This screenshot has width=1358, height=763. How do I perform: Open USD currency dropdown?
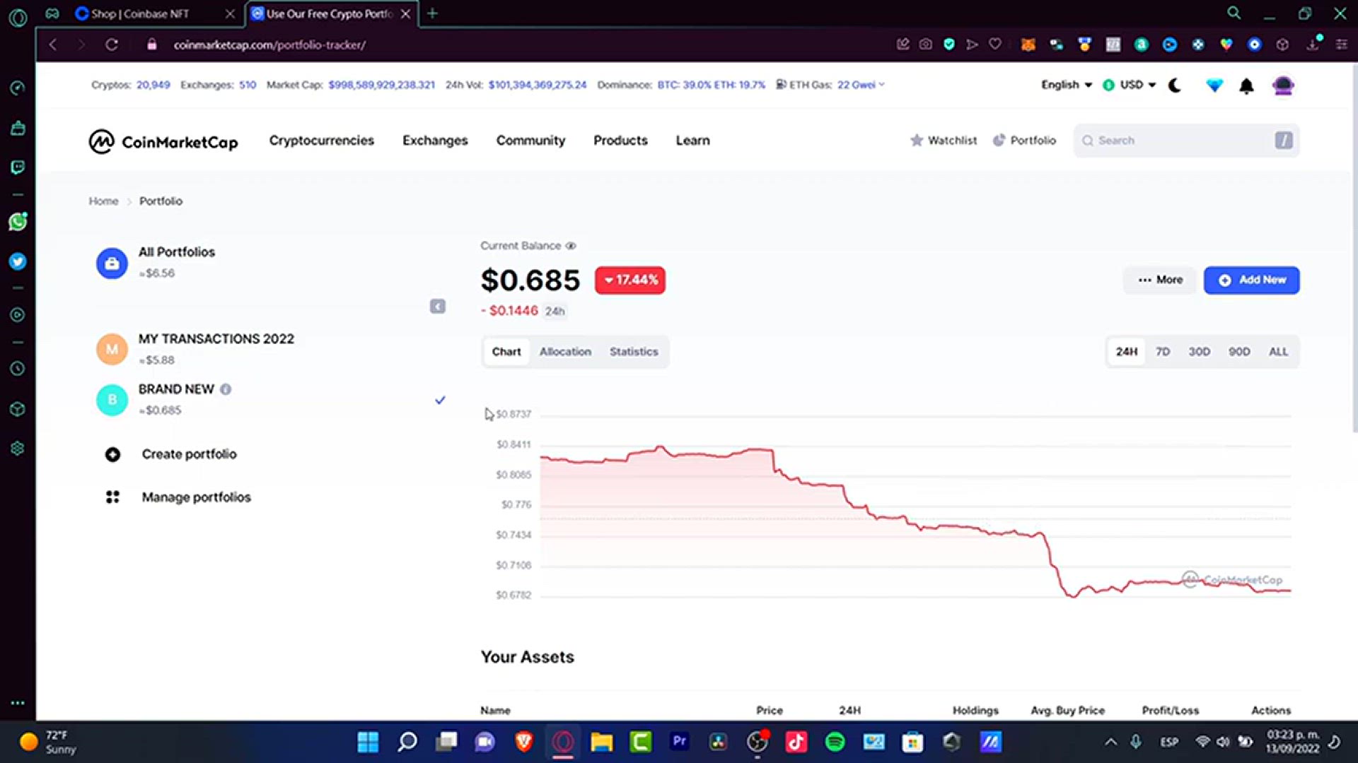(x=1130, y=85)
